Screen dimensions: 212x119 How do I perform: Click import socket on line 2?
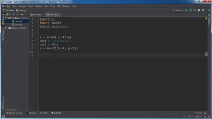(50, 23)
